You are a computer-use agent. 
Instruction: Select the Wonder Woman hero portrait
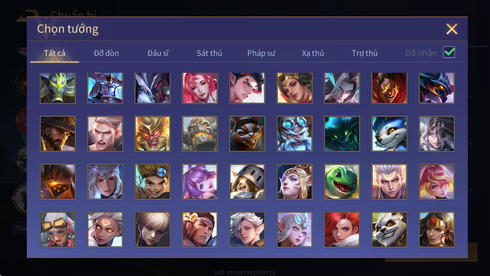tap(437, 229)
